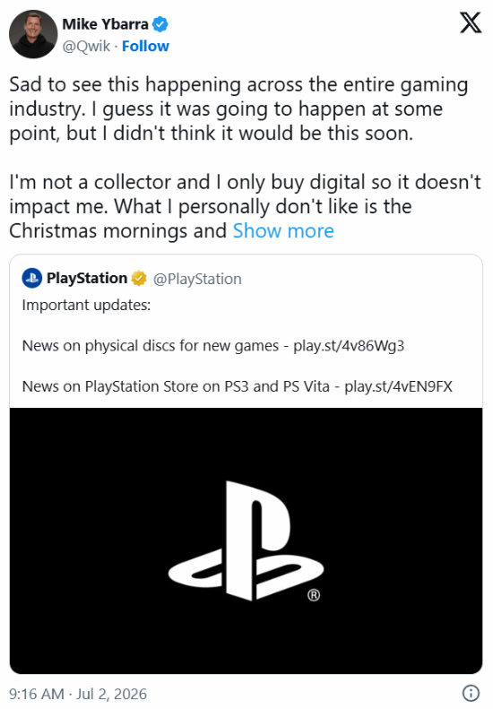
Task: Open the play.st/4vEN9FX link
Action: tap(399, 386)
